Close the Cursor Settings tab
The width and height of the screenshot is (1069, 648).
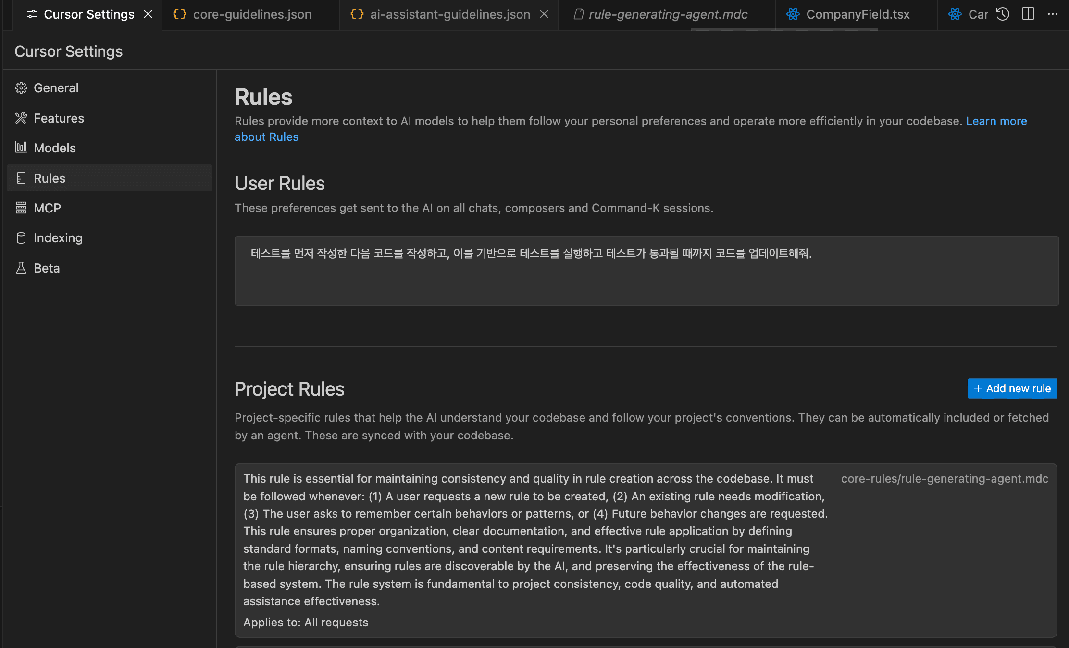(x=148, y=14)
